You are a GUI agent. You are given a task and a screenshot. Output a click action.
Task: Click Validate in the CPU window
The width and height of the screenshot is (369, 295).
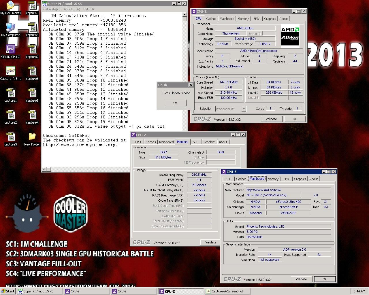(271, 119)
